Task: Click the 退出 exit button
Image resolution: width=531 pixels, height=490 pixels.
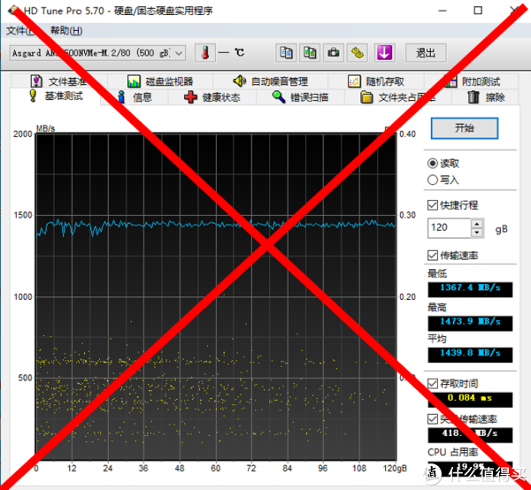Action: [x=426, y=53]
